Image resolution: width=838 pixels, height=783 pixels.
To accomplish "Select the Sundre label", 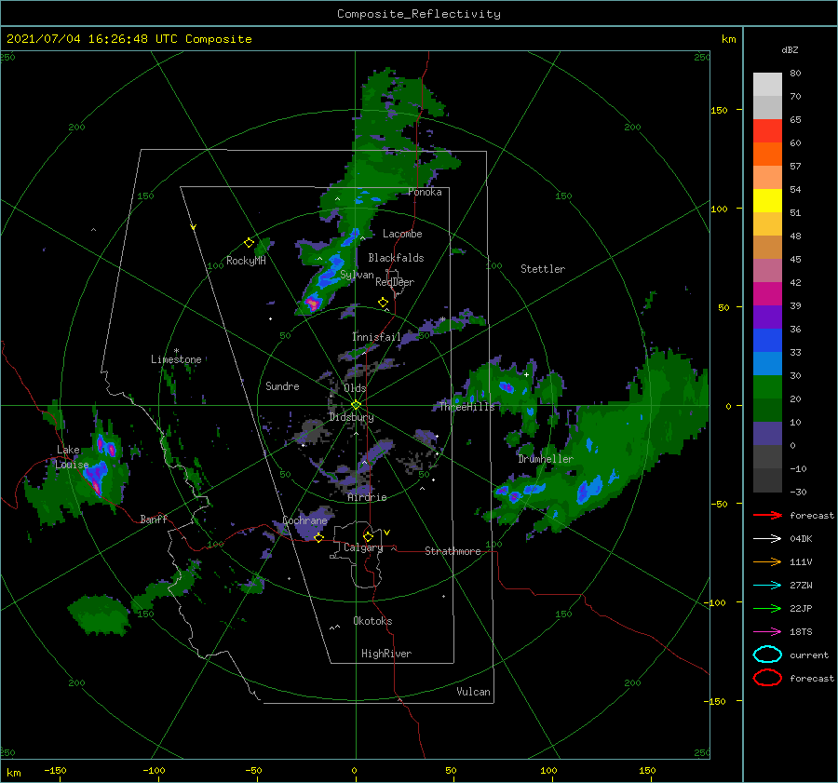I will coord(282,385).
